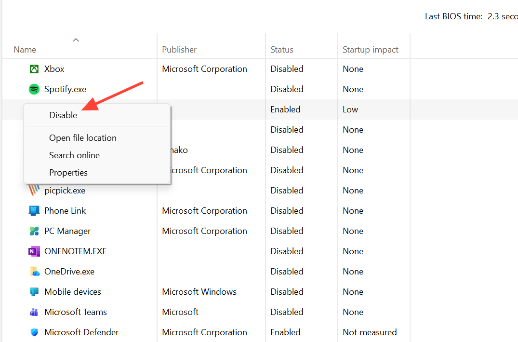Click Microsoft Windows publisher cell

pos(199,292)
